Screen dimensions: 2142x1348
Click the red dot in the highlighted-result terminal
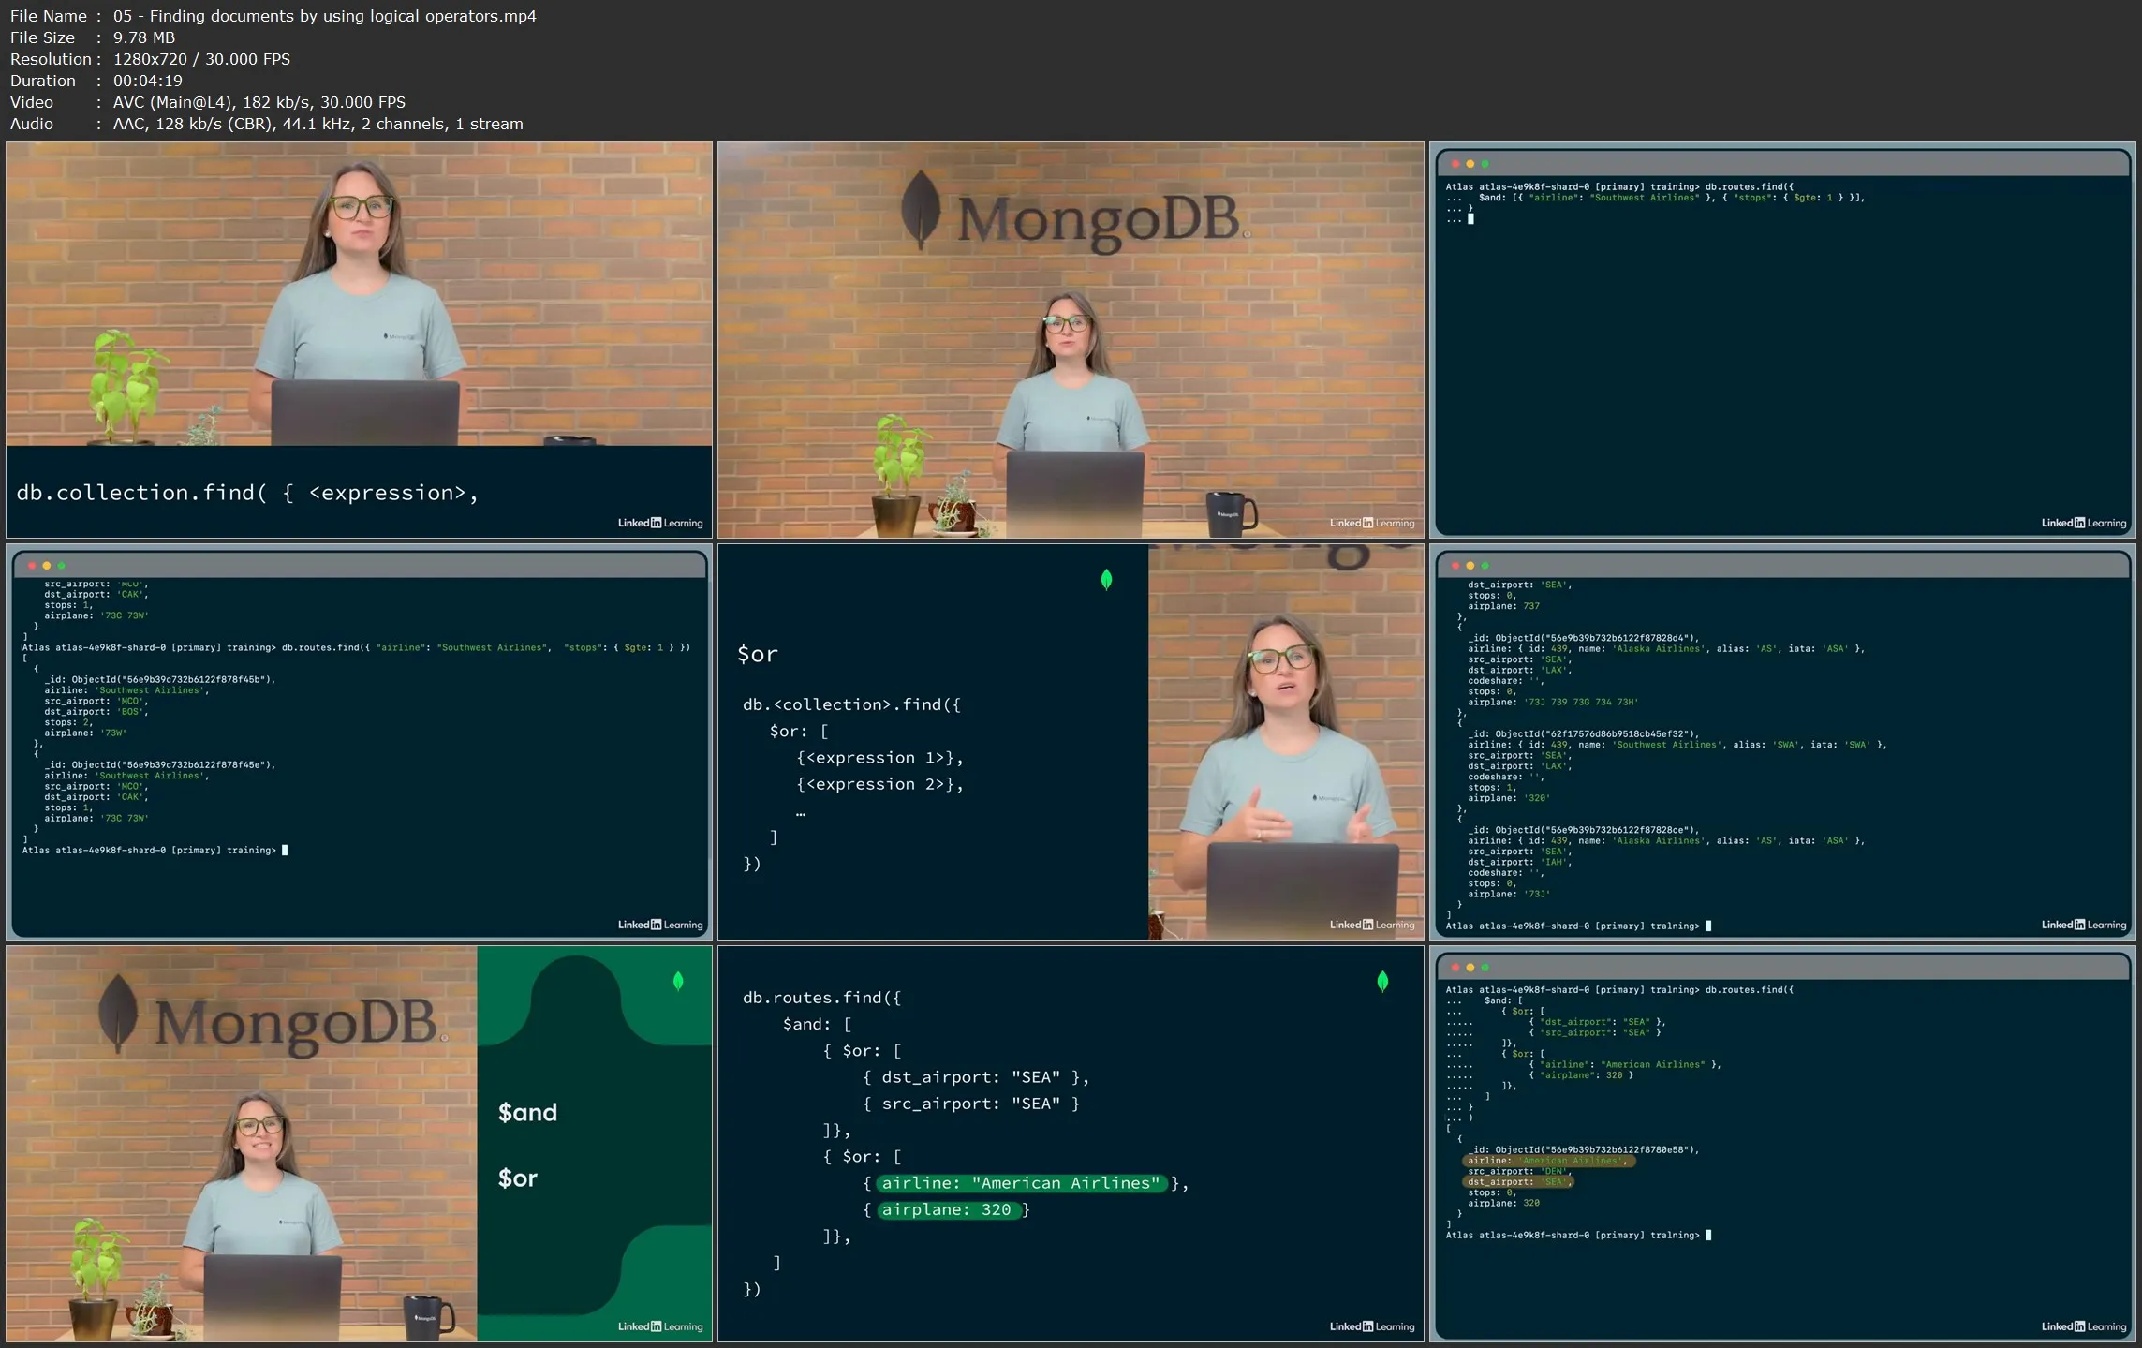pyautogui.click(x=1455, y=968)
